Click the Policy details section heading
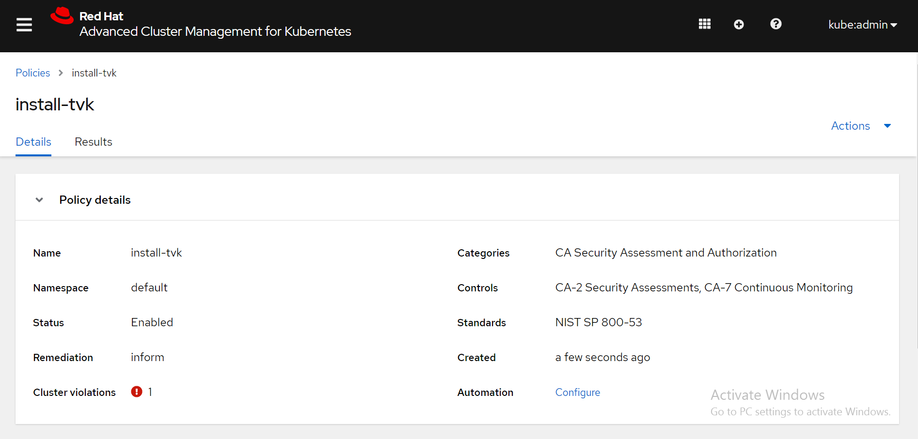The image size is (918, 439). [95, 200]
